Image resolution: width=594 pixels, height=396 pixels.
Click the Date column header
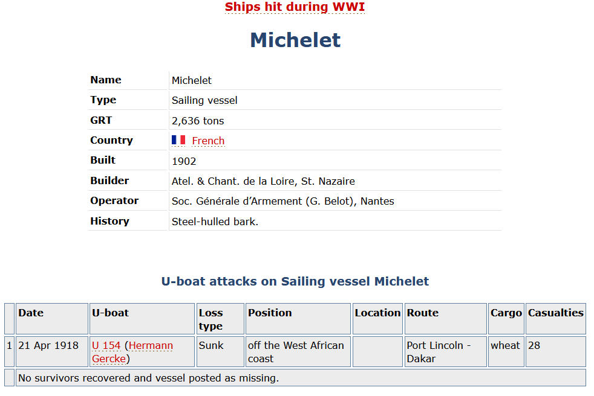click(52, 319)
